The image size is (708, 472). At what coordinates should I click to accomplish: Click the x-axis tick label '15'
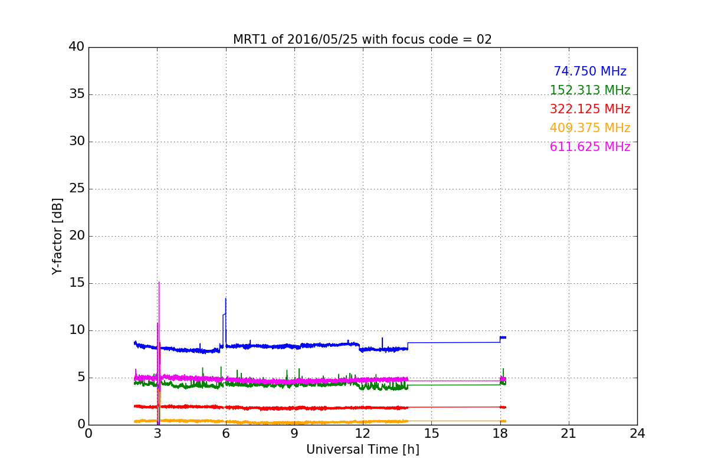(x=431, y=434)
